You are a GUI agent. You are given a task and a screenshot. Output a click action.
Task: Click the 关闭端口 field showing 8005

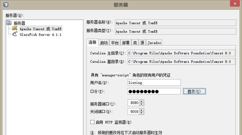pyautogui.click(x=133, y=111)
